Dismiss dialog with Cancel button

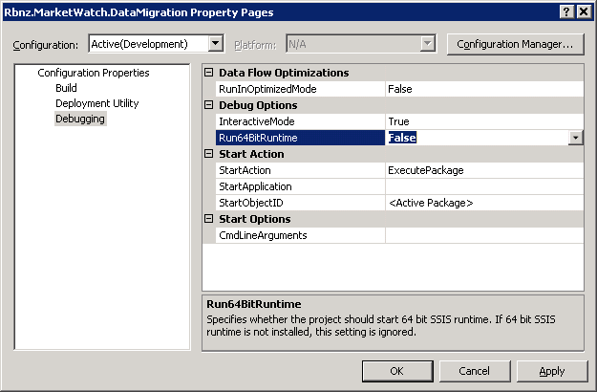475,371
